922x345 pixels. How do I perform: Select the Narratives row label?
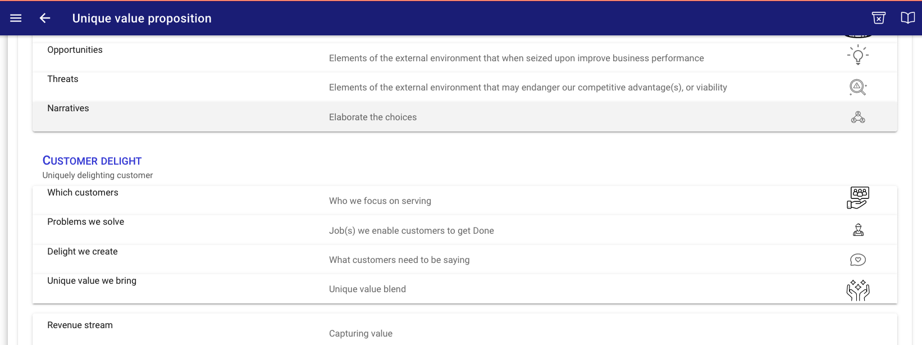(x=68, y=108)
